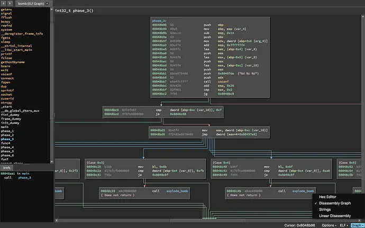Click the graph horizontal scrollbar thumb
This screenshot has width=365, height=228.
coord(207,220)
